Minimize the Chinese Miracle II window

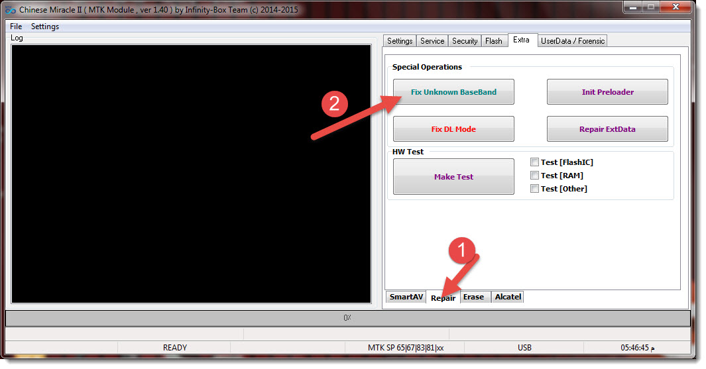pos(633,7)
